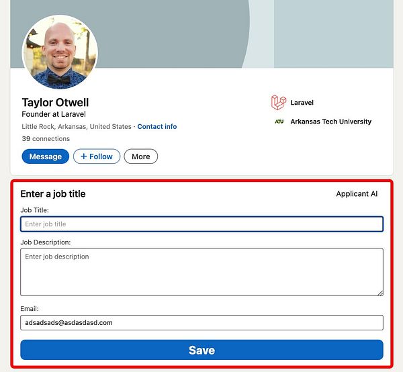Click the plus icon on Follow button
Screen dimensions: 403x372
point(84,156)
